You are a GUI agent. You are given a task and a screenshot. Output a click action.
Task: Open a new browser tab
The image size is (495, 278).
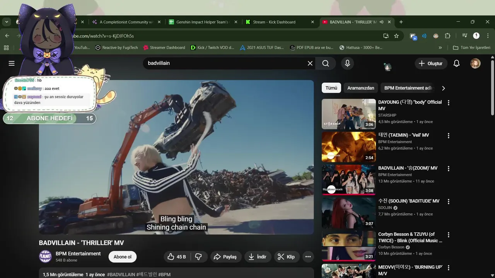coord(401,22)
